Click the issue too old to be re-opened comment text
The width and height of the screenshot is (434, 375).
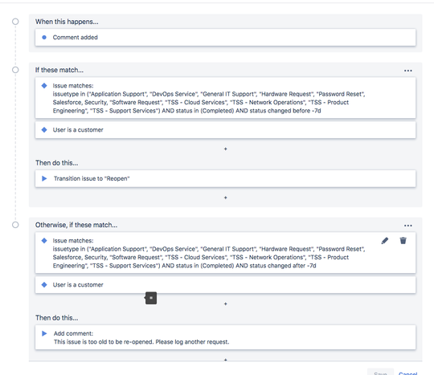tap(141, 342)
